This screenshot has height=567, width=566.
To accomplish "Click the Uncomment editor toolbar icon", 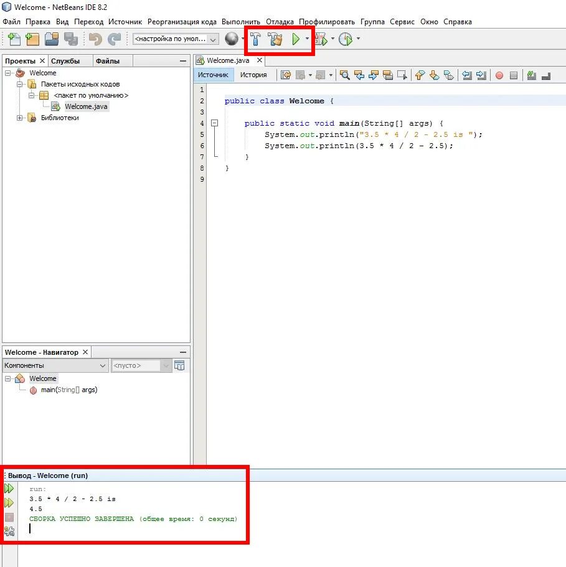I will tap(546, 75).
